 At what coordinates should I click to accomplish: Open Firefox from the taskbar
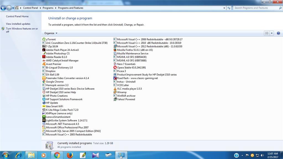(x=70, y=155)
